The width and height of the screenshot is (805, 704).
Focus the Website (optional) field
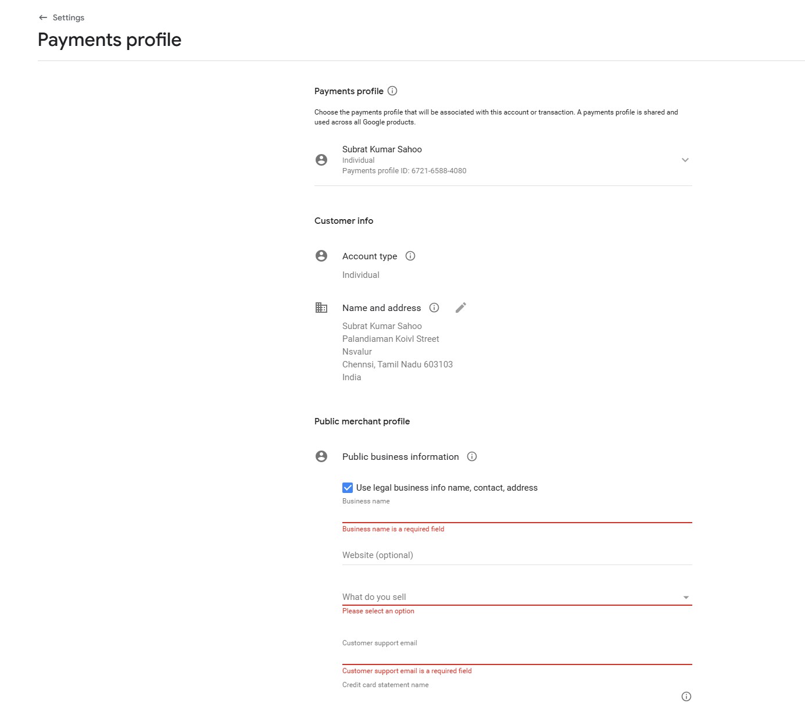tap(517, 555)
